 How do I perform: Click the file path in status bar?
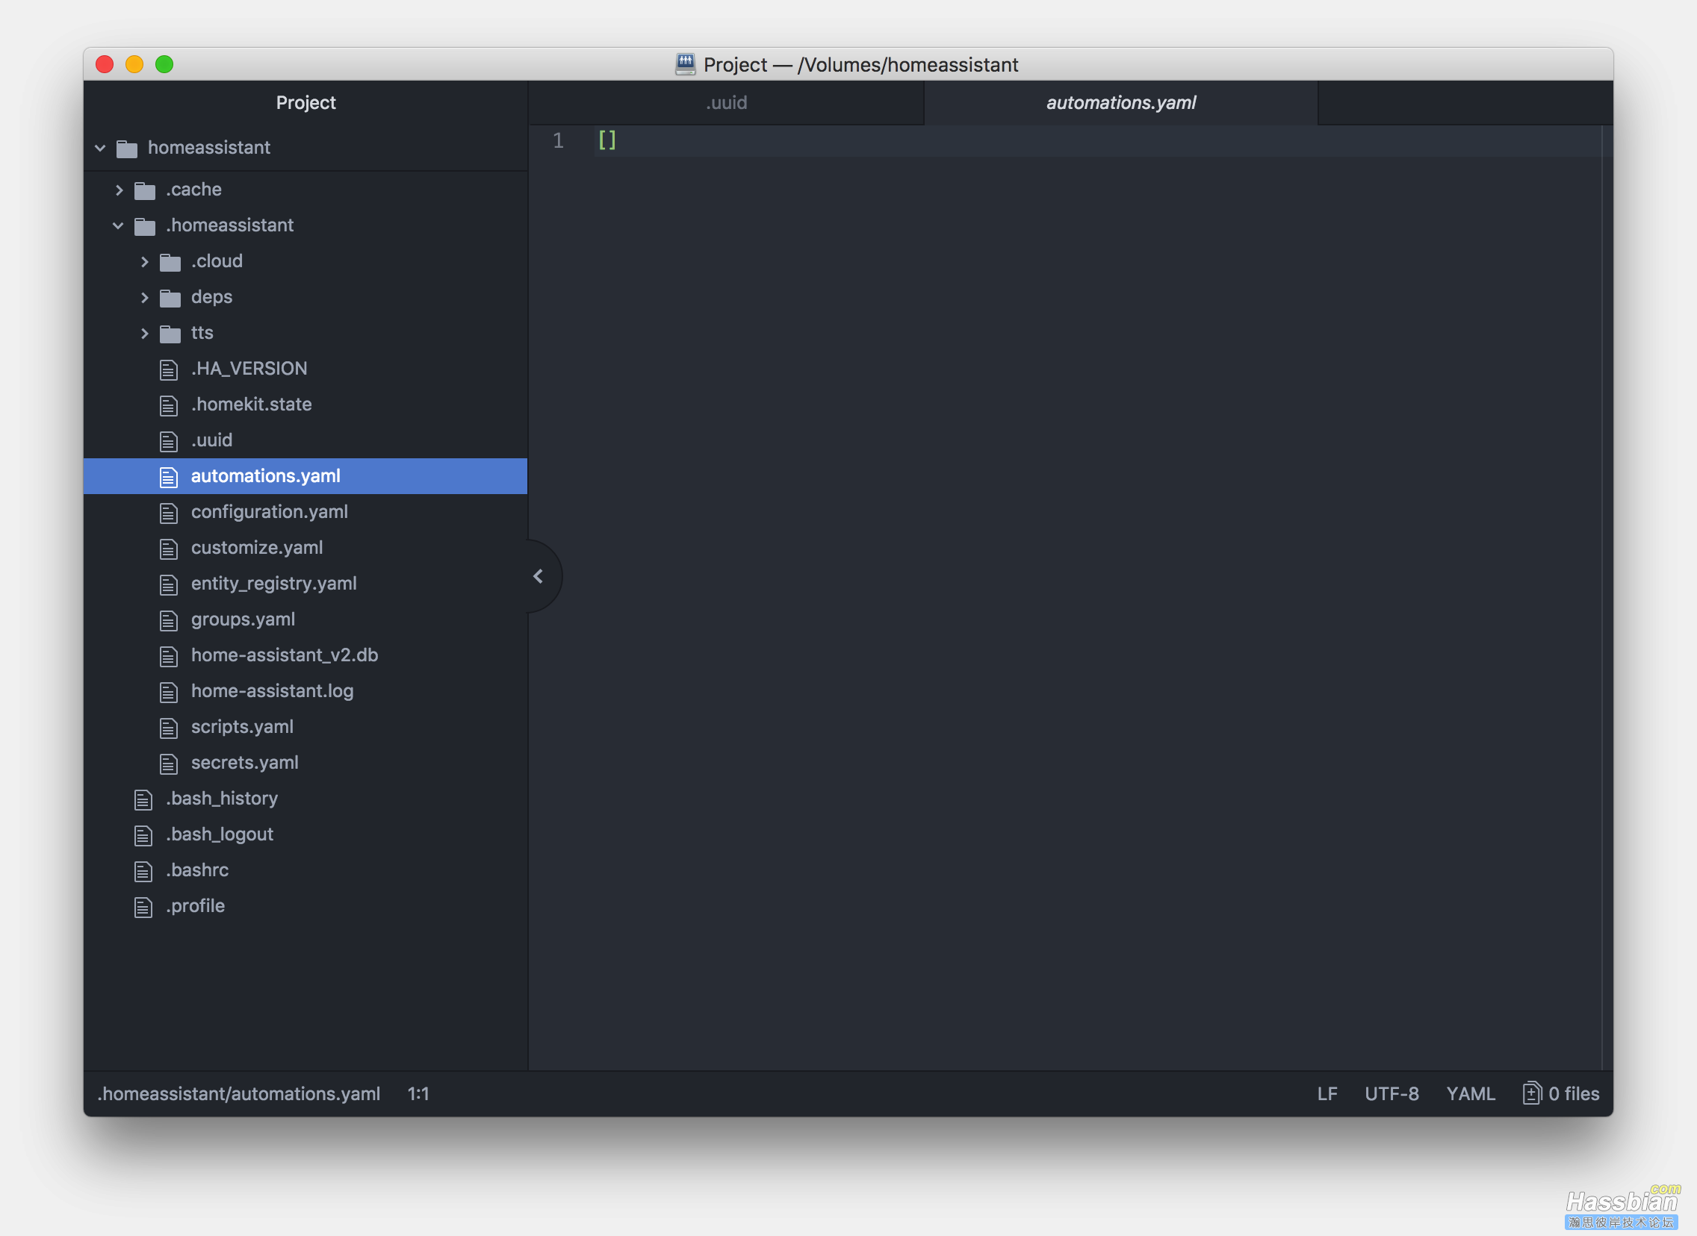pyautogui.click(x=239, y=1094)
